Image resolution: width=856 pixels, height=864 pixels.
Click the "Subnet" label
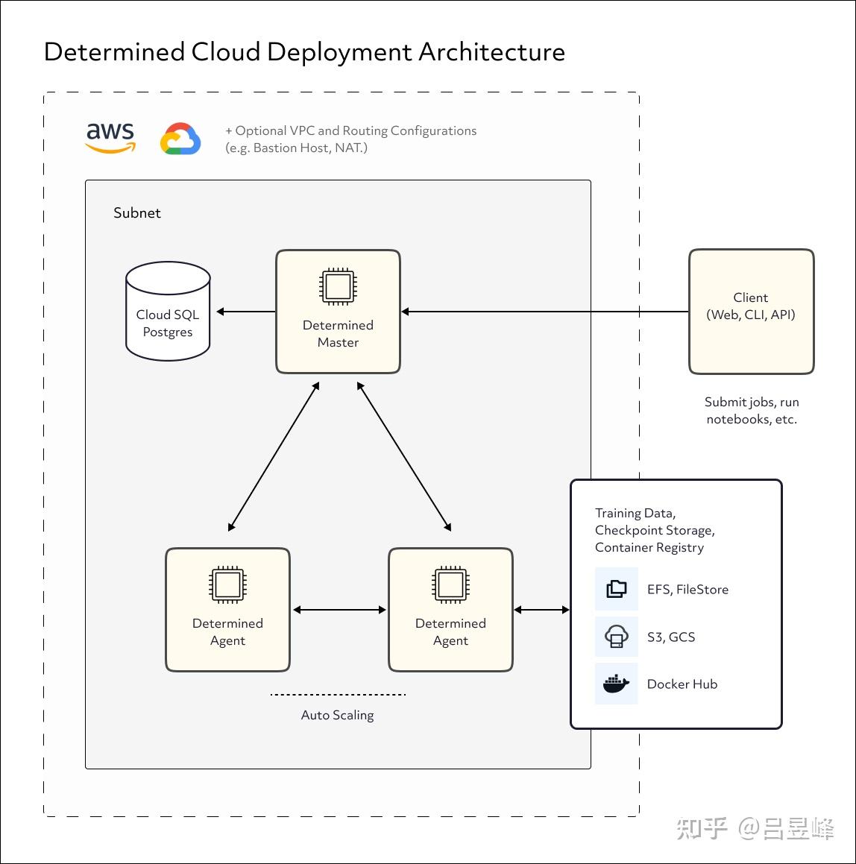click(137, 212)
